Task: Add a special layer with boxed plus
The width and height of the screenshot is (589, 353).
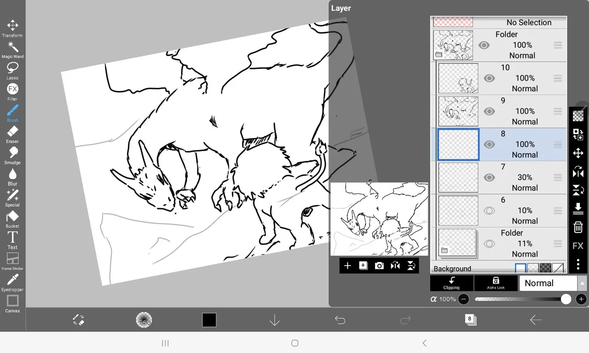Action: 364,266
